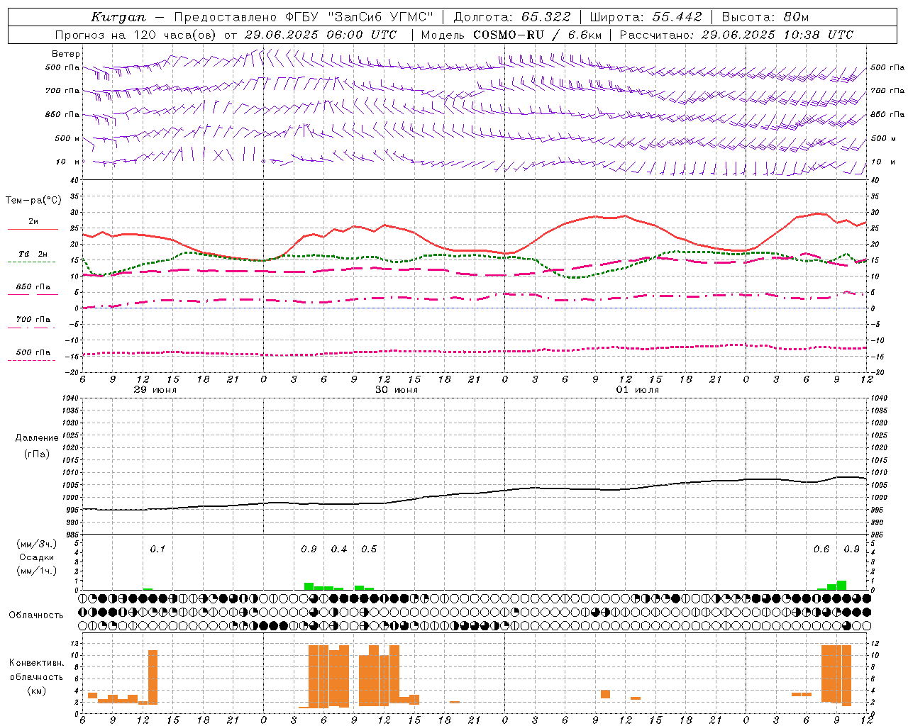The width and height of the screenshot is (908, 726).
Task: Click the "Kurgan" station title
Action: click(118, 18)
